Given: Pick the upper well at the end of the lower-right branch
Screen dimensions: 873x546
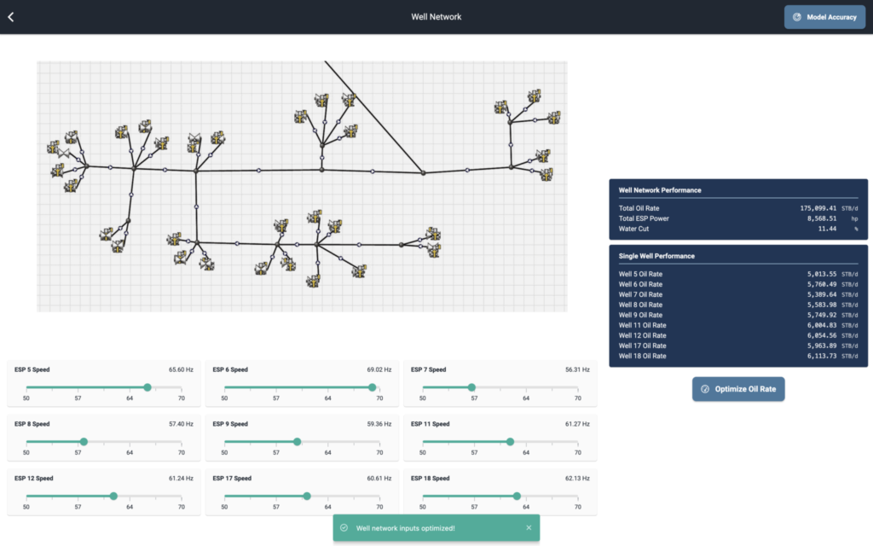Looking at the screenshot, I should (433, 234).
